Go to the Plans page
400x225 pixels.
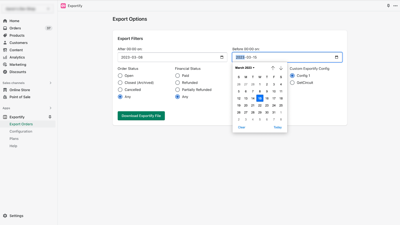tap(14, 138)
